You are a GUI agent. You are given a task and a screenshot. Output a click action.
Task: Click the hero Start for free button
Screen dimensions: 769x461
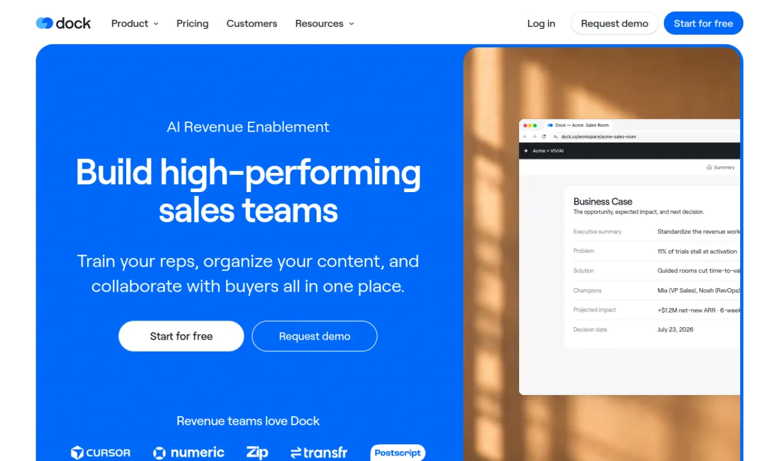[181, 336]
